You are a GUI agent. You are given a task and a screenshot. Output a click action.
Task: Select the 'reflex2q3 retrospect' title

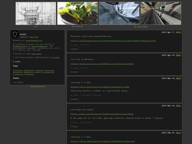point(82,110)
